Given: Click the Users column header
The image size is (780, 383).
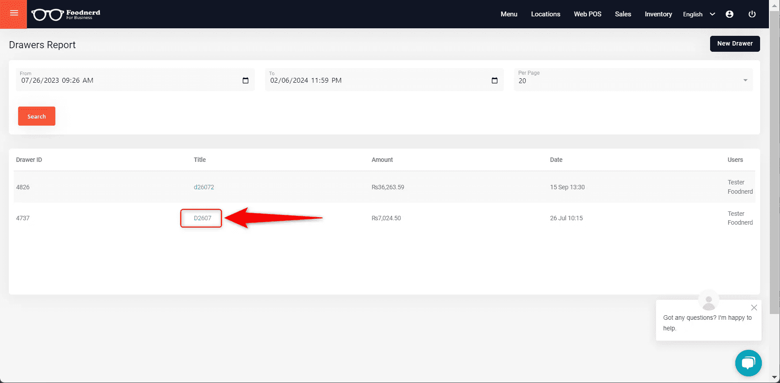Looking at the screenshot, I should (735, 160).
